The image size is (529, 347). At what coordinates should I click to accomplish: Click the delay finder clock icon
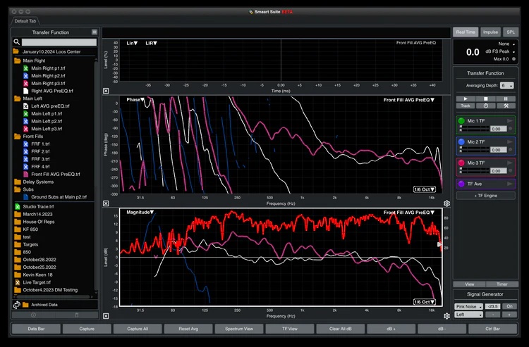coord(485,106)
